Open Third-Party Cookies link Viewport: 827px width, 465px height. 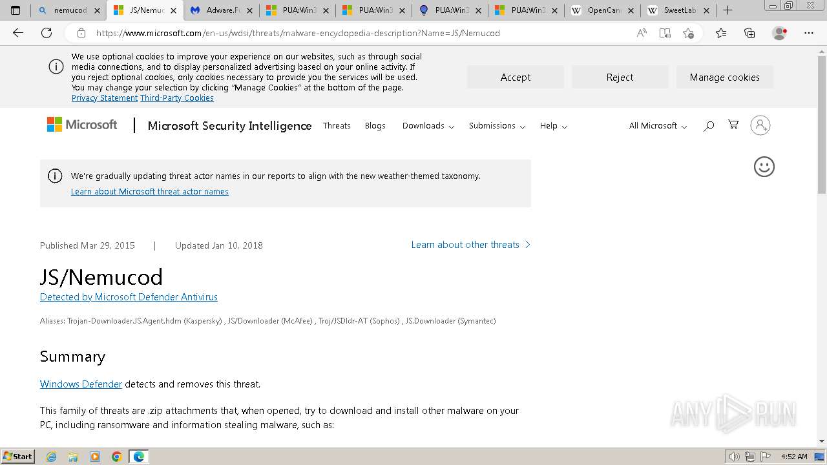(x=177, y=98)
